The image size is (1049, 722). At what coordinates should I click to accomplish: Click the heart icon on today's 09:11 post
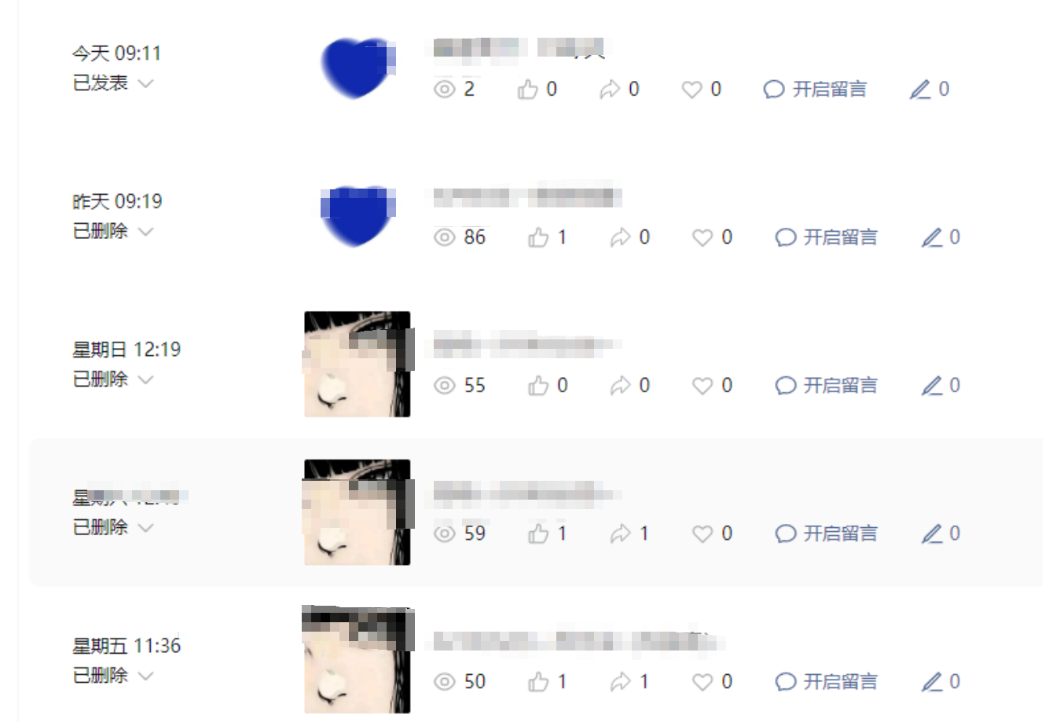click(691, 90)
